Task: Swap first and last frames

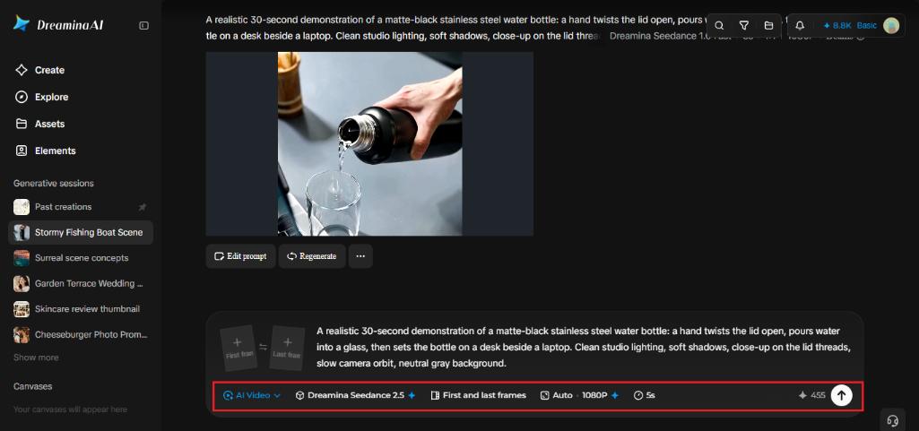Action: [264, 348]
